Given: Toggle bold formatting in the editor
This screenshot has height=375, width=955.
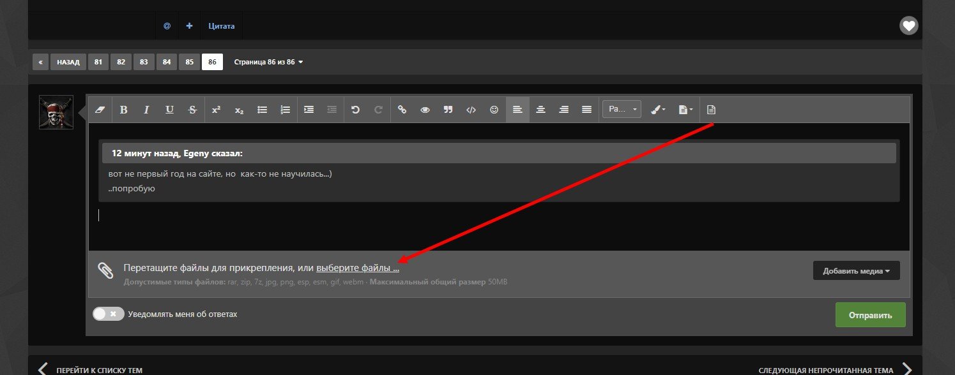Looking at the screenshot, I should coord(123,110).
